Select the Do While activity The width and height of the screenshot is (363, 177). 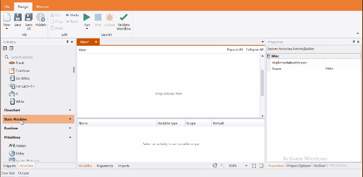pos(19,78)
